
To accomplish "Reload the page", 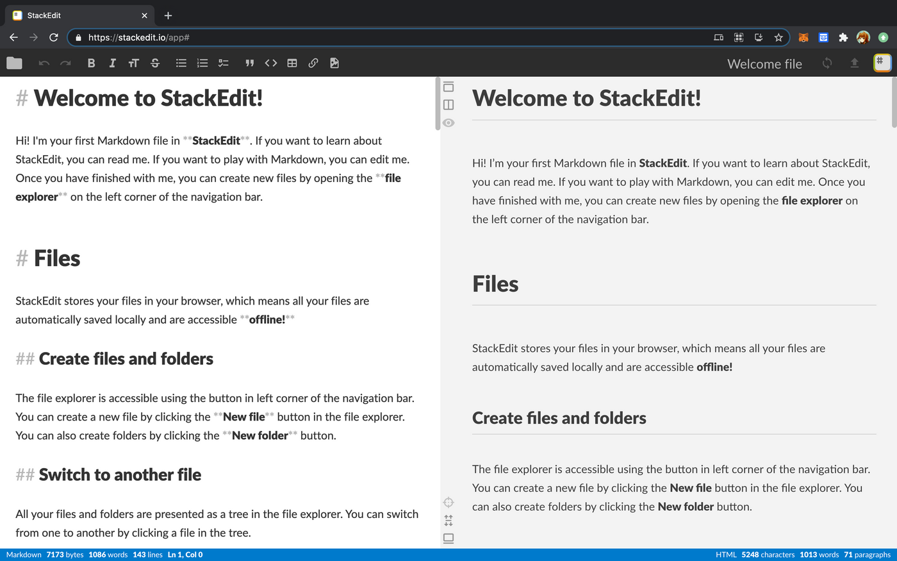I will coord(54,37).
